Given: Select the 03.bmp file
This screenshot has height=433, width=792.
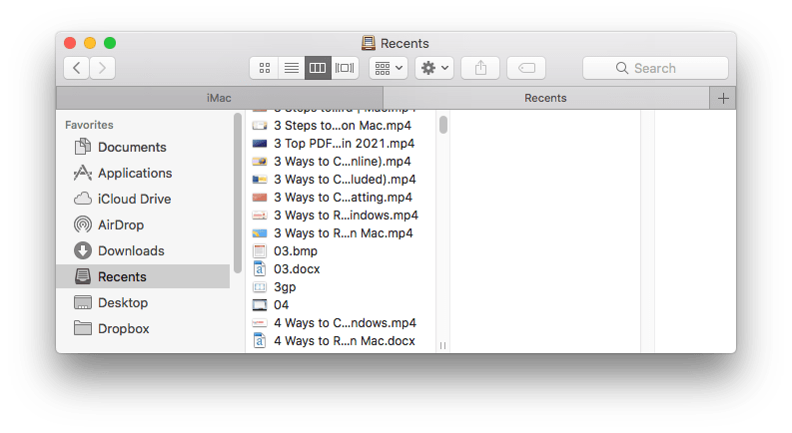Looking at the screenshot, I should point(340,251).
